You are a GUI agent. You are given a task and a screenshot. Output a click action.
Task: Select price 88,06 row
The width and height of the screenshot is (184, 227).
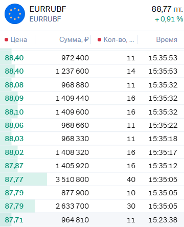(92, 125)
